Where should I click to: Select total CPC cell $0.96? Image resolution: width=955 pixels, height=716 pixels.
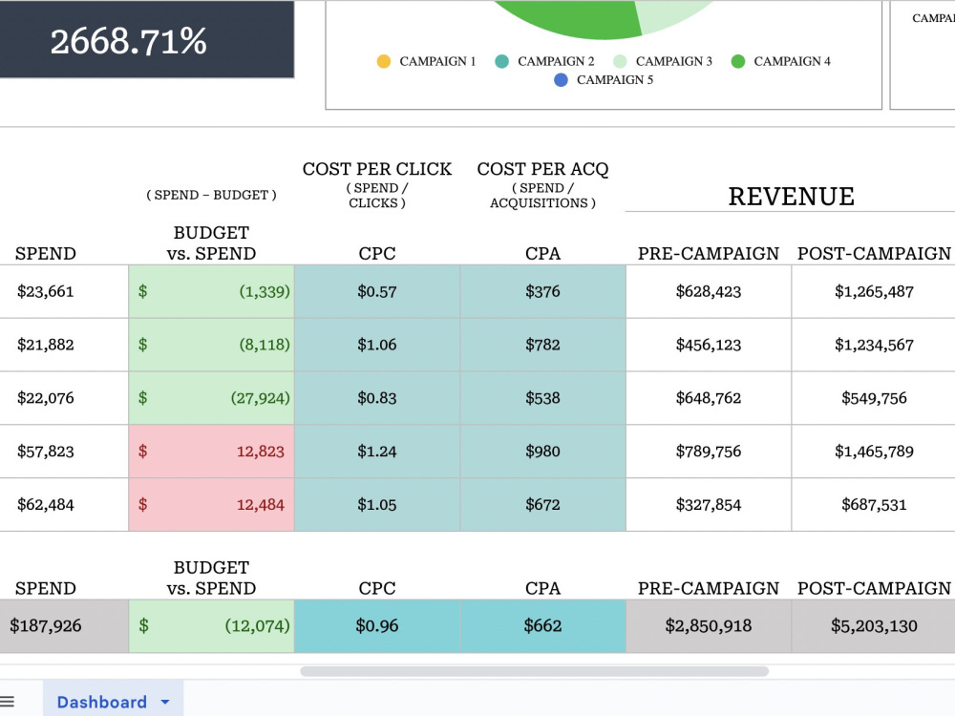coord(377,626)
